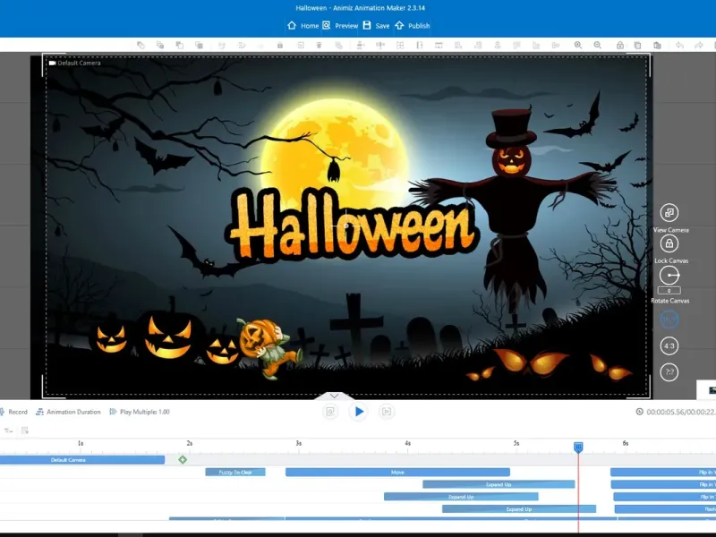The width and height of the screenshot is (716, 537).
Task: Click the redo arrow in toolbar
Action: 699,45
